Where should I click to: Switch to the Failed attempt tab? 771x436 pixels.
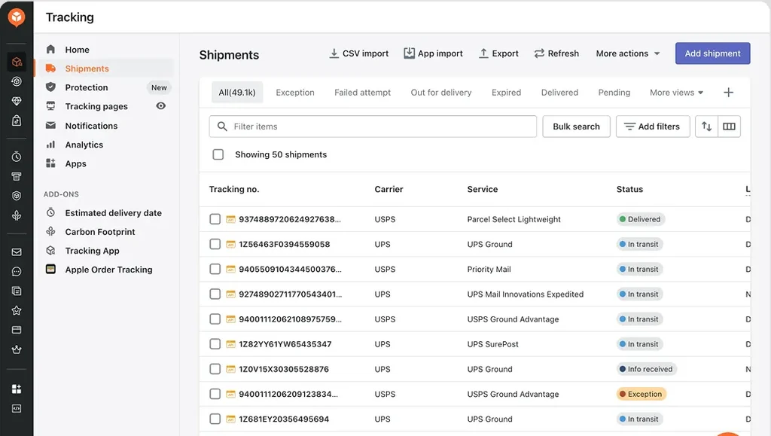tap(362, 93)
